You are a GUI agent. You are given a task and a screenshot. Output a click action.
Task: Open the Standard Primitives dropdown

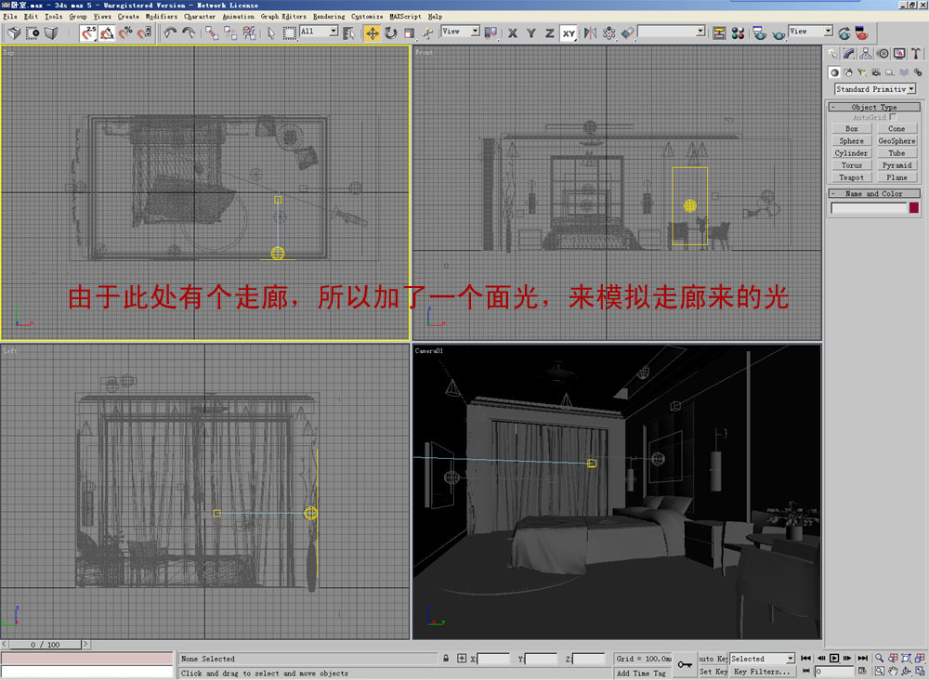875,89
